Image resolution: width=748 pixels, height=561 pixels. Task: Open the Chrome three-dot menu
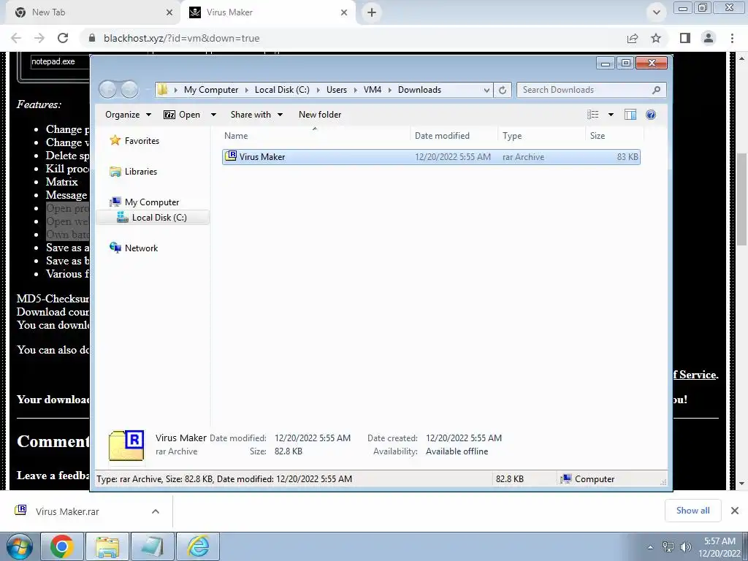[x=732, y=38]
